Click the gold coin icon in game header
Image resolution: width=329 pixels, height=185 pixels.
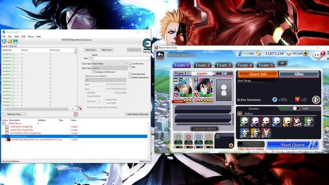pos(259,53)
